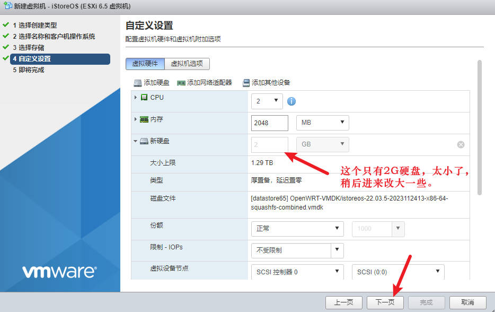Click the 1.29 TB size limit value
Viewport: 495px width, 312px height.
(x=262, y=163)
